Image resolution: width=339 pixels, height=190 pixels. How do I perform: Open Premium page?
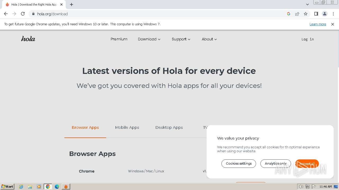tap(119, 39)
